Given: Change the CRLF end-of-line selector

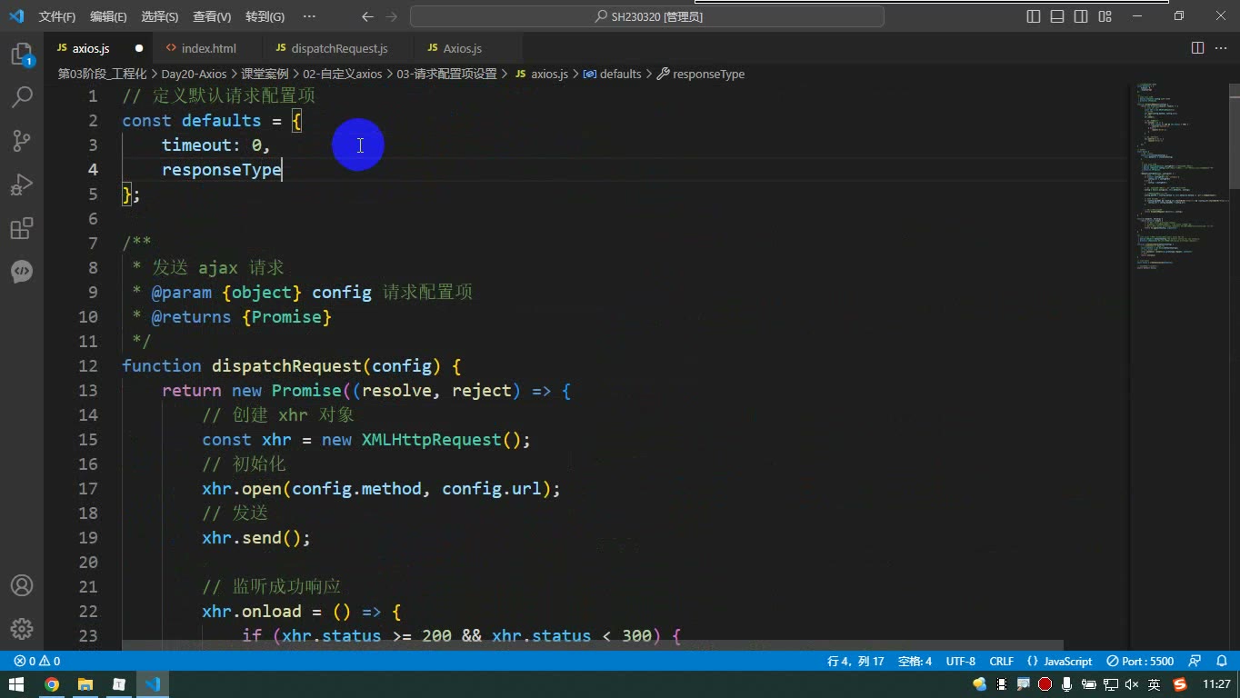Looking at the screenshot, I should [1001, 662].
